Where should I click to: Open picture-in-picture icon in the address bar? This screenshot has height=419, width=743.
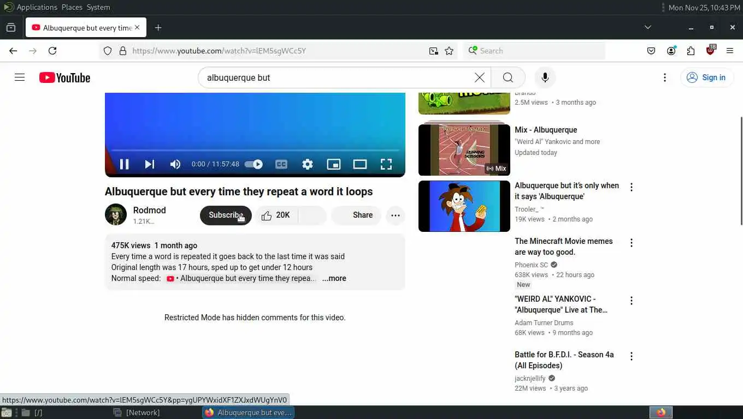pyautogui.click(x=433, y=51)
